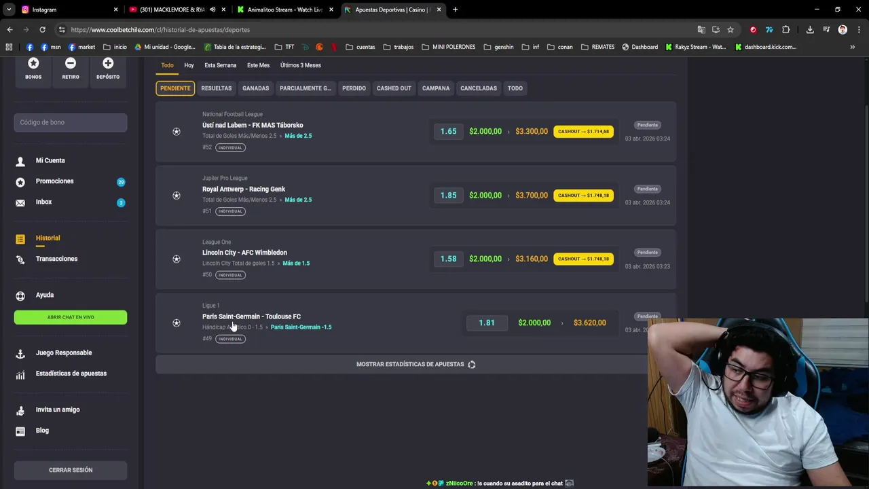This screenshot has width=869, height=489.
Task: Open Promociones in the sidebar
Action: click(54, 181)
